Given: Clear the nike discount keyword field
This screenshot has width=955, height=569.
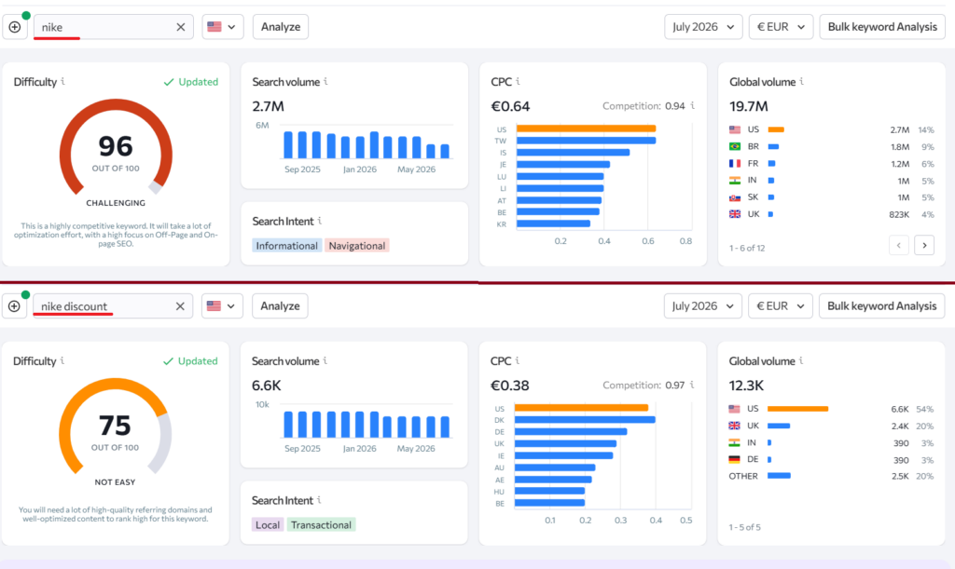Looking at the screenshot, I should pos(180,306).
